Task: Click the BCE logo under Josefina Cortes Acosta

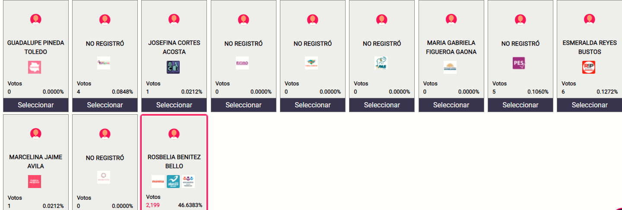Action: click(x=173, y=67)
